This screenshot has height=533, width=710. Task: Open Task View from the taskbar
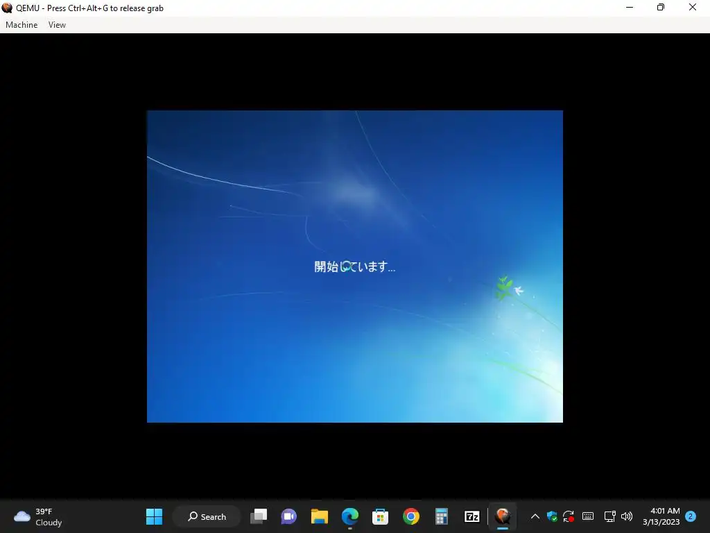pyautogui.click(x=259, y=516)
